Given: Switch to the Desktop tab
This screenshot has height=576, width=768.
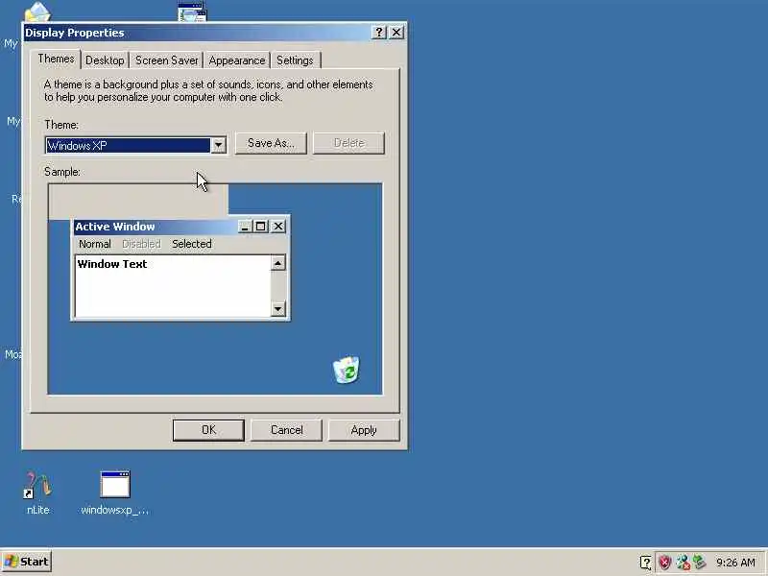Looking at the screenshot, I should (105, 60).
